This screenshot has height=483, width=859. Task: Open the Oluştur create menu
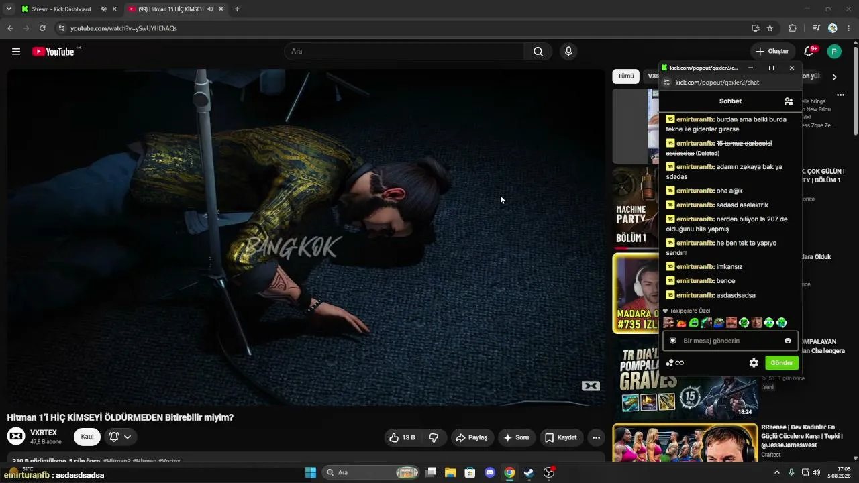[772, 52]
